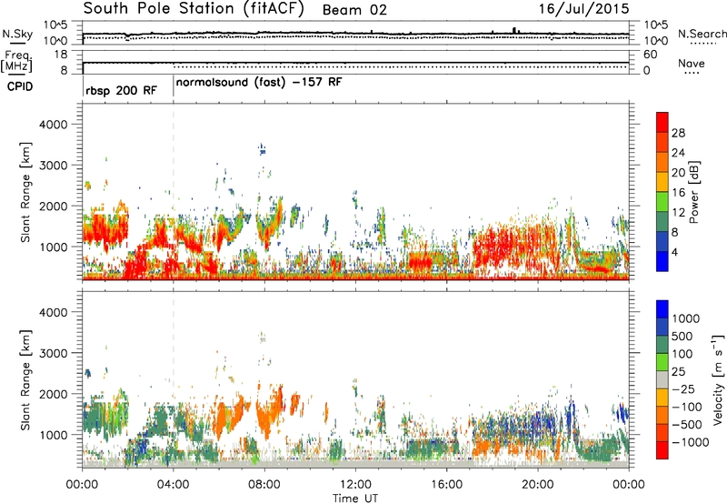Click the 04:00 time axis tick label
727x504 pixels.
173,485
